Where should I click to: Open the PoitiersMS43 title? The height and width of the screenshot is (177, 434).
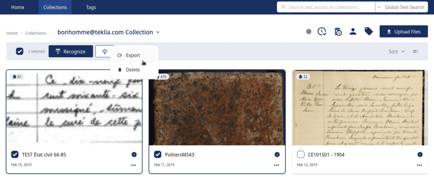pyautogui.click(x=180, y=155)
